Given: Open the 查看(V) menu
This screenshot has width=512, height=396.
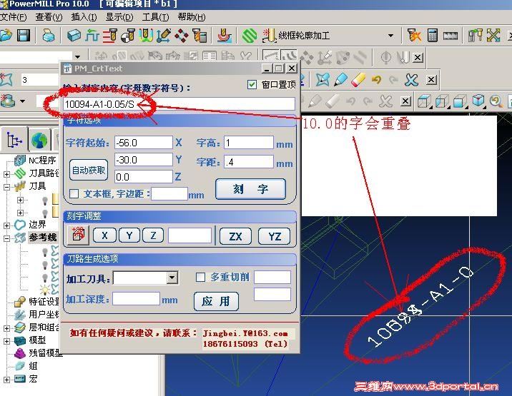Looking at the screenshot, I should 49,17.
